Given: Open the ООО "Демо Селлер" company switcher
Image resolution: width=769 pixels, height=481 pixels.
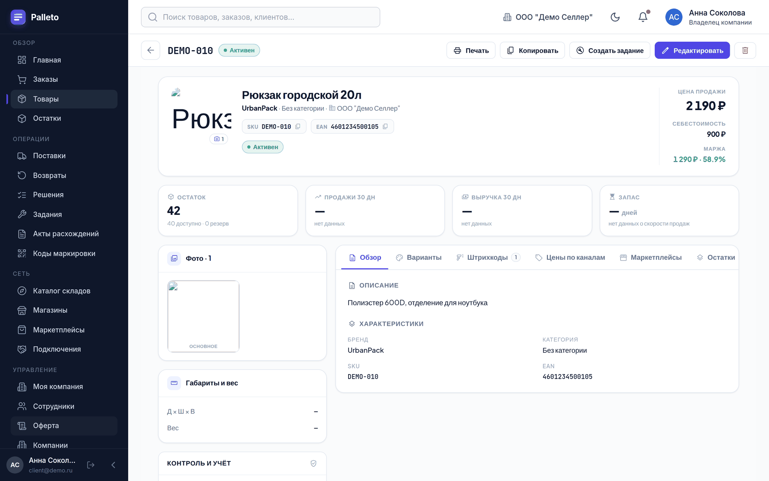Looking at the screenshot, I should (548, 17).
